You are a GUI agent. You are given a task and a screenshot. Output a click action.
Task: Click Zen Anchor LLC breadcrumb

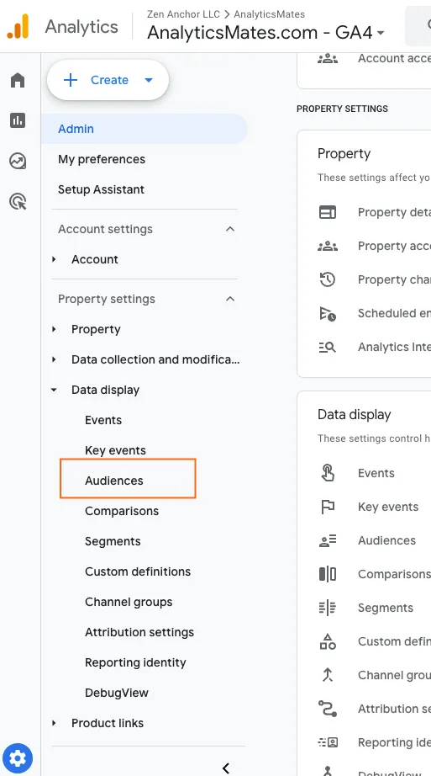click(x=183, y=14)
